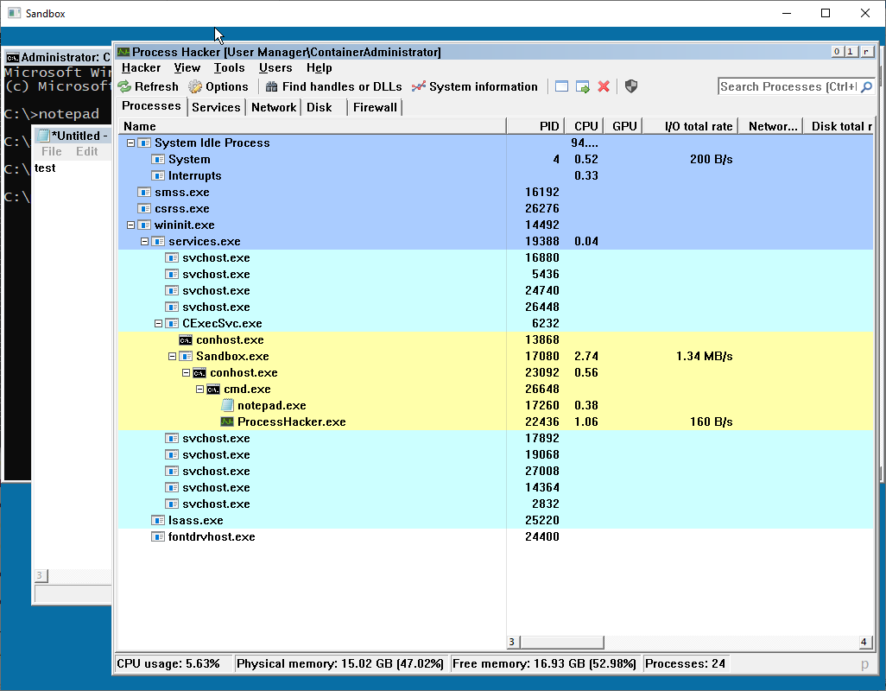Viewport: 886px width, 691px height.
Task: Click the Untitled Notepad title icon
Action: click(43, 136)
